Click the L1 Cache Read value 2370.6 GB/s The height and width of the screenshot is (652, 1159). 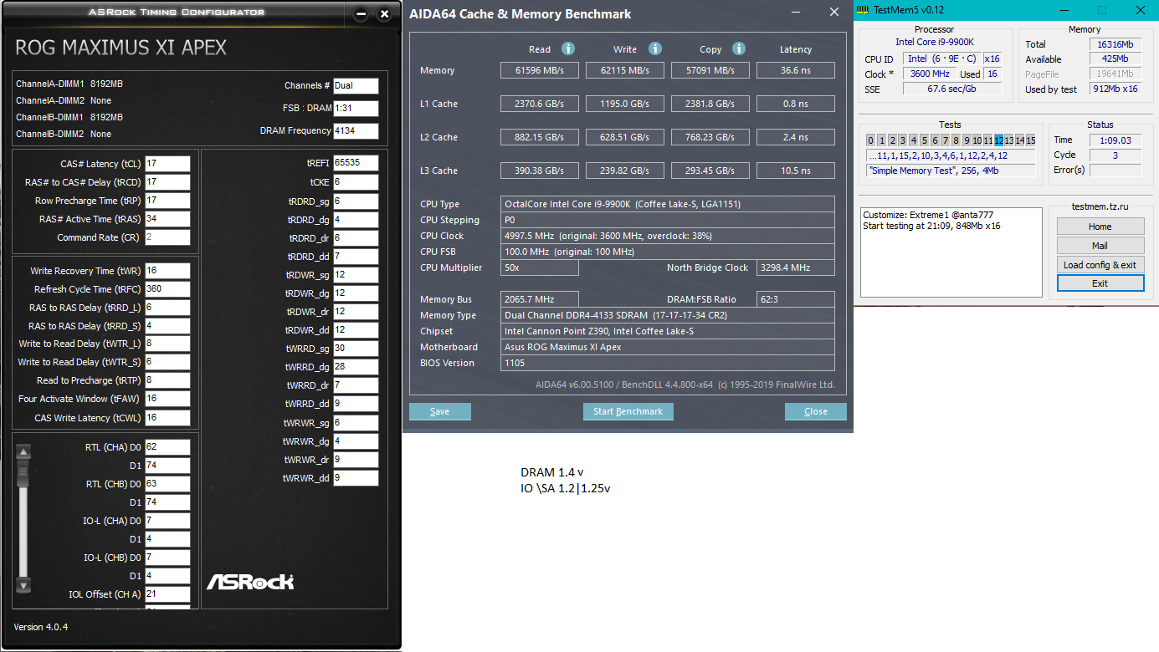(x=540, y=104)
